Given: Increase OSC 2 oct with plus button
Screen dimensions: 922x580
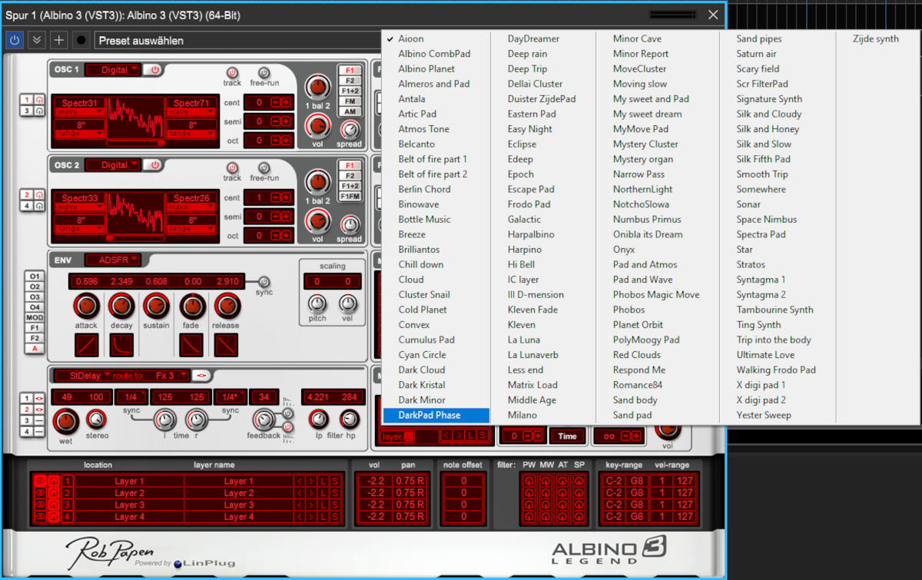Looking at the screenshot, I should [285, 235].
